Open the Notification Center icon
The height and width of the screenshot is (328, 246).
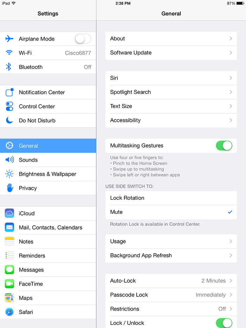pyautogui.click(x=9, y=92)
